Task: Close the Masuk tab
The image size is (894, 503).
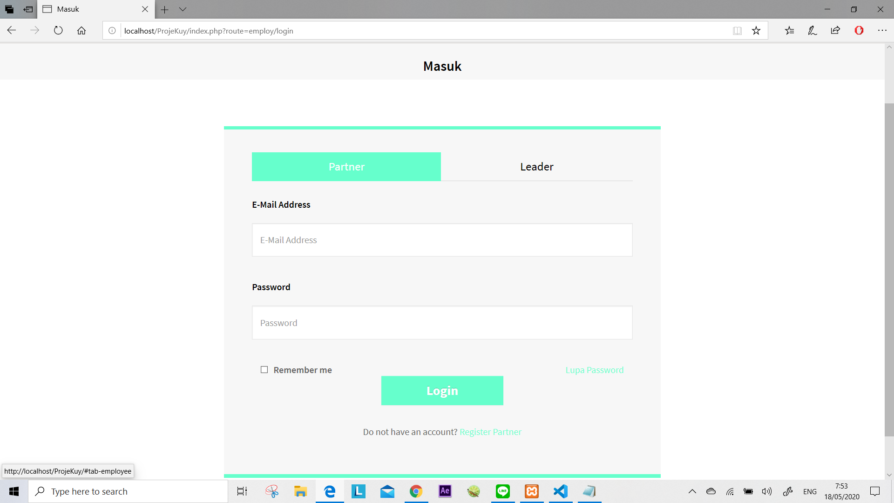Action: coord(145,9)
